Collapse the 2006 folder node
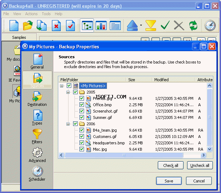 pyautogui.click(x=68, y=124)
